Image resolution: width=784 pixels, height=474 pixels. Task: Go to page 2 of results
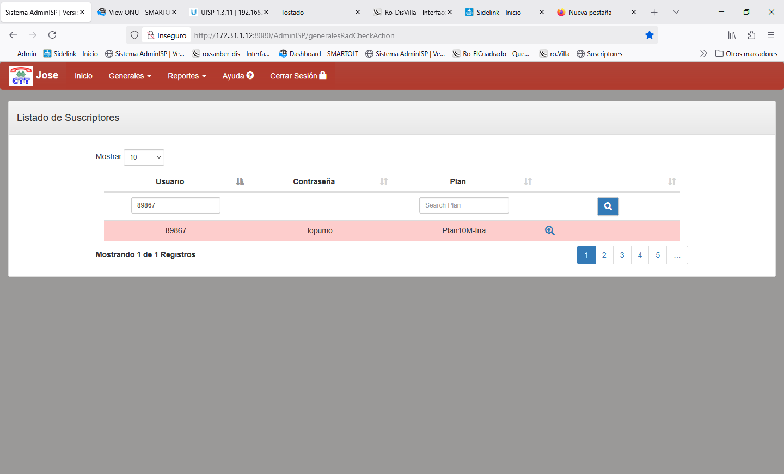(x=604, y=255)
